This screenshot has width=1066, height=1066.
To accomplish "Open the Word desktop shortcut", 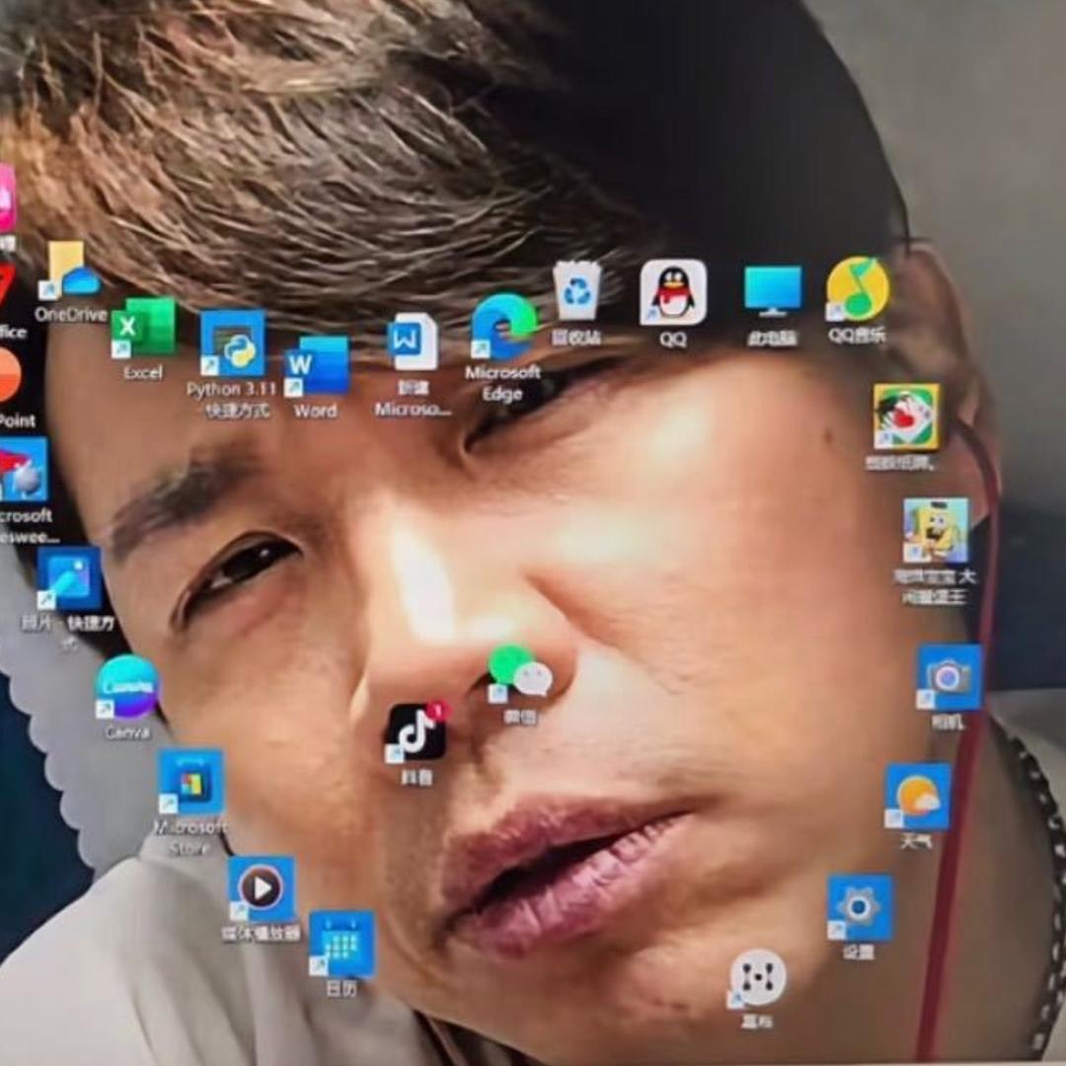I will [x=316, y=366].
